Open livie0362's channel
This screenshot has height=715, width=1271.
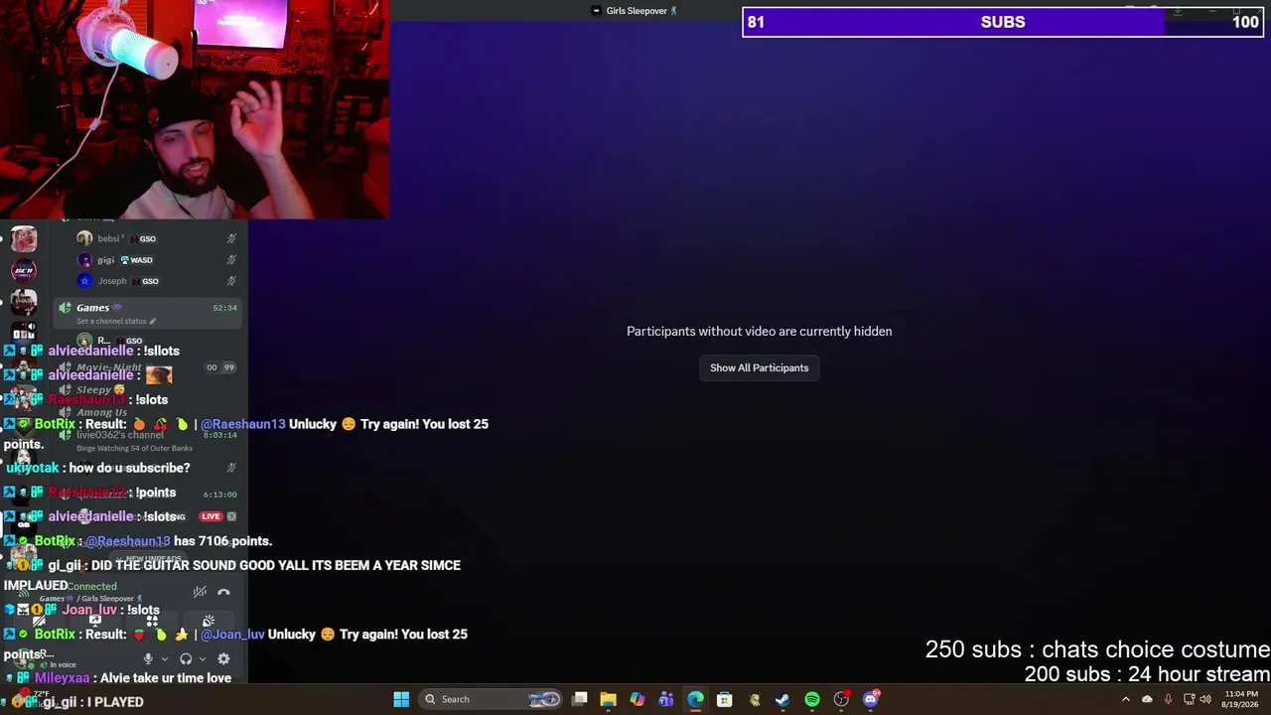tap(120, 435)
